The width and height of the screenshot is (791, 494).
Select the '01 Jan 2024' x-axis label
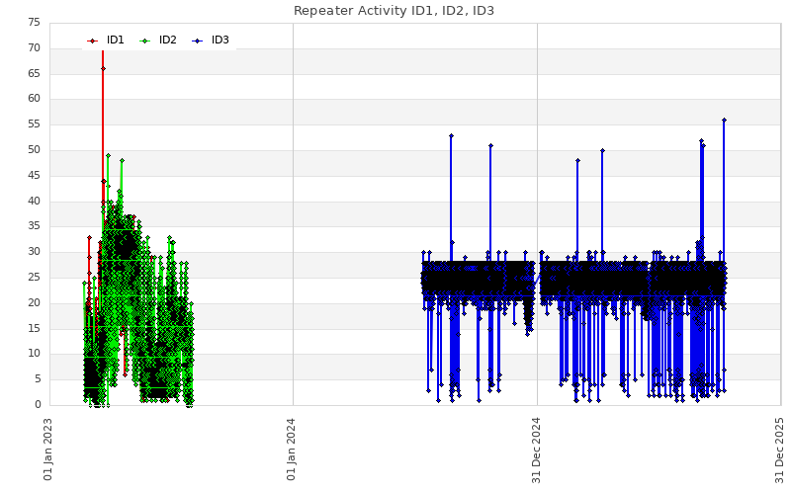coord(292,449)
